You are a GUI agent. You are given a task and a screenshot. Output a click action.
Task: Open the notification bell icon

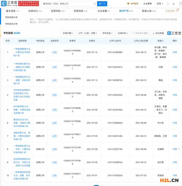tap(174, 4)
